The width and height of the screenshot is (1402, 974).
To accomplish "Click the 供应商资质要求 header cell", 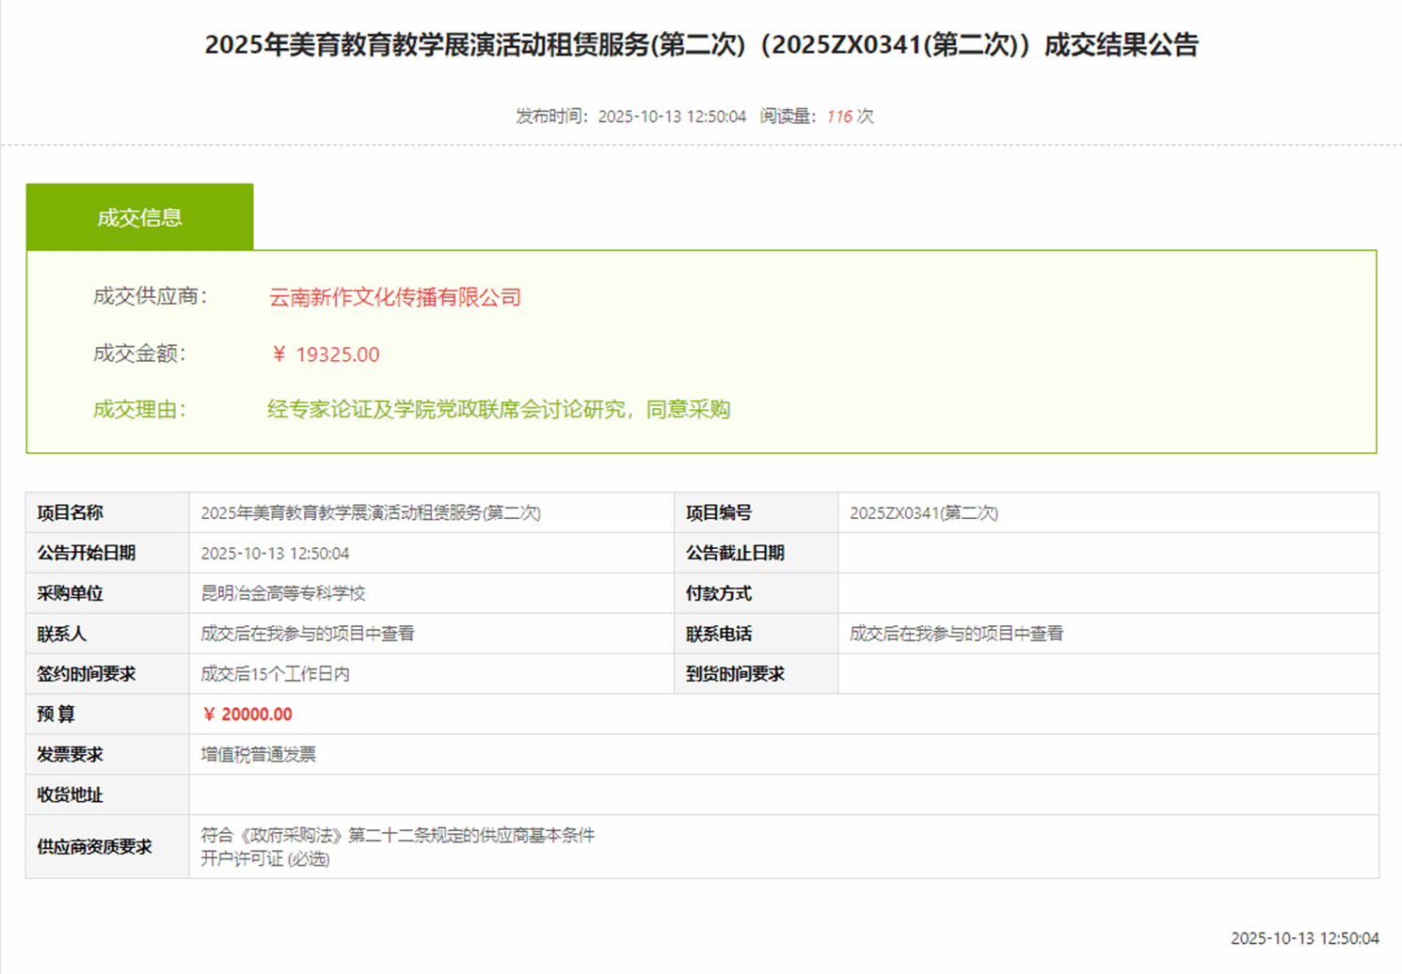I will tap(107, 848).
